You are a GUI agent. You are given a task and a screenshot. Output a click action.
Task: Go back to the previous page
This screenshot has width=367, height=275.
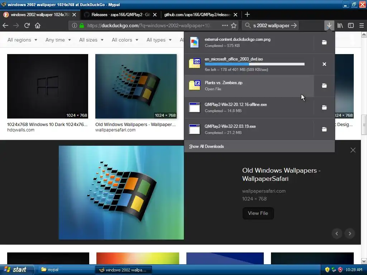coord(5,25)
